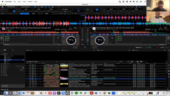Toggle FX1 deck 1 assign button highlighted blue
The image size is (170, 96).
coord(14,11)
